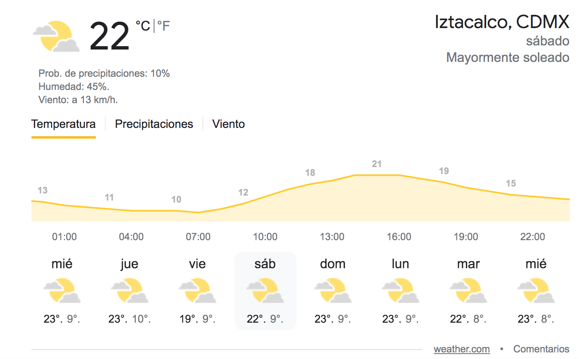Click the 07:00 hour label

click(198, 237)
